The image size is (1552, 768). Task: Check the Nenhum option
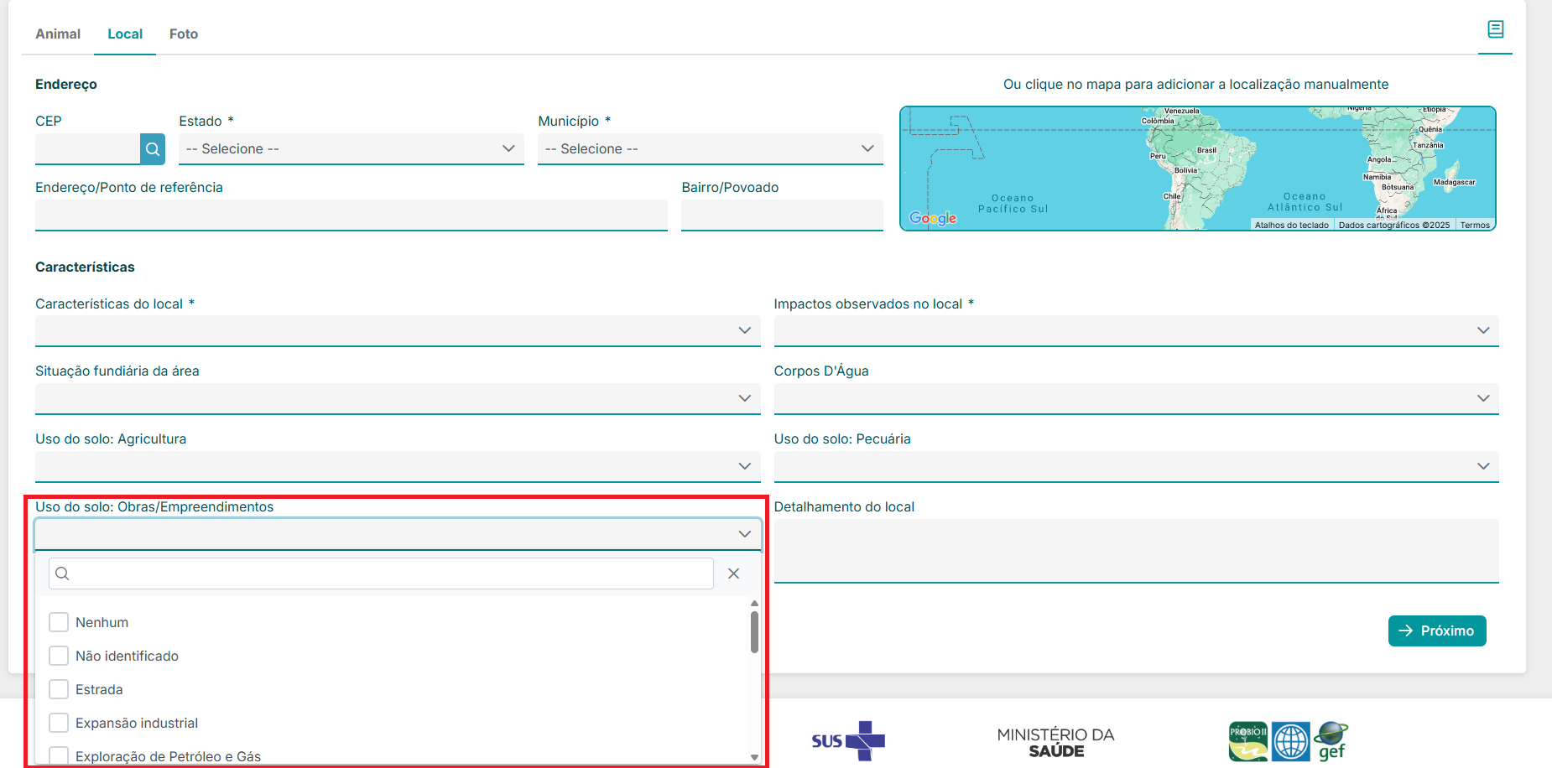(59, 622)
